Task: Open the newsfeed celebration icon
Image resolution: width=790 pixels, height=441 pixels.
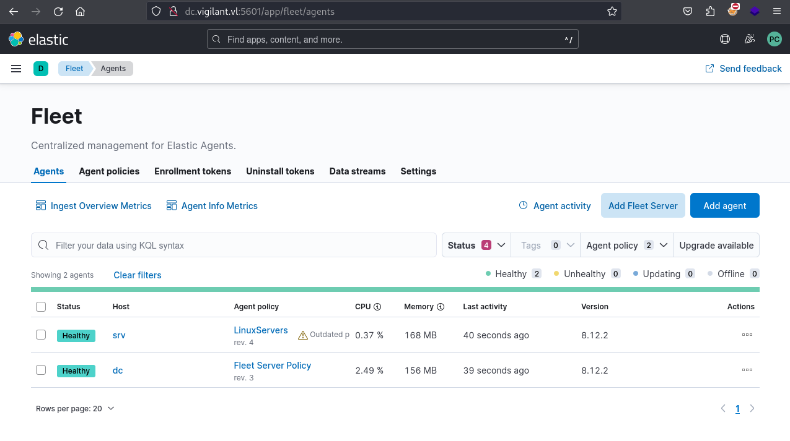Action: tap(750, 40)
